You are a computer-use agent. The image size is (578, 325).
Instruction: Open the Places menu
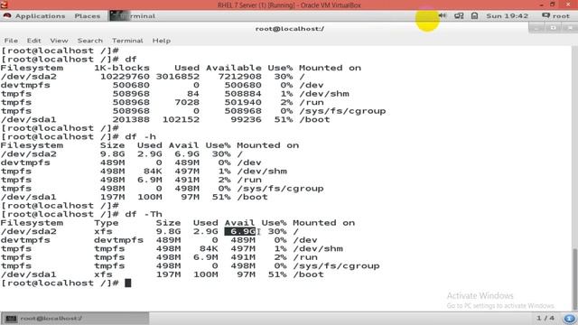tap(88, 16)
